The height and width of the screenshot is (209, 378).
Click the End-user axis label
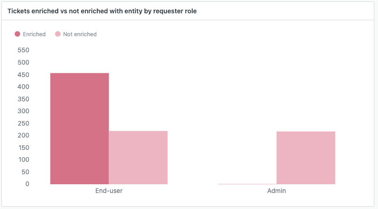pyautogui.click(x=109, y=191)
